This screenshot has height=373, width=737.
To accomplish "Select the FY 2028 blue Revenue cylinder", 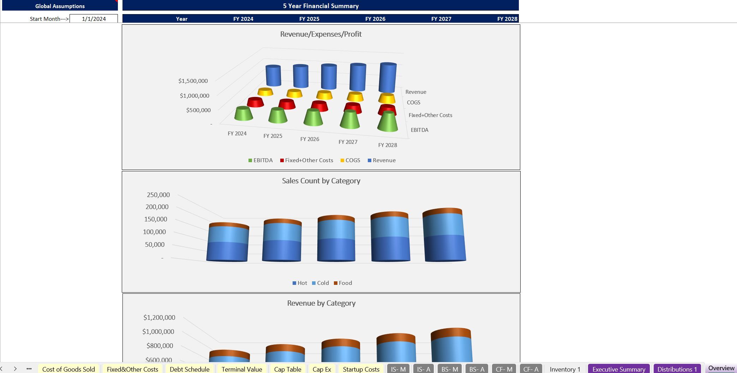I will pos(388,78).
